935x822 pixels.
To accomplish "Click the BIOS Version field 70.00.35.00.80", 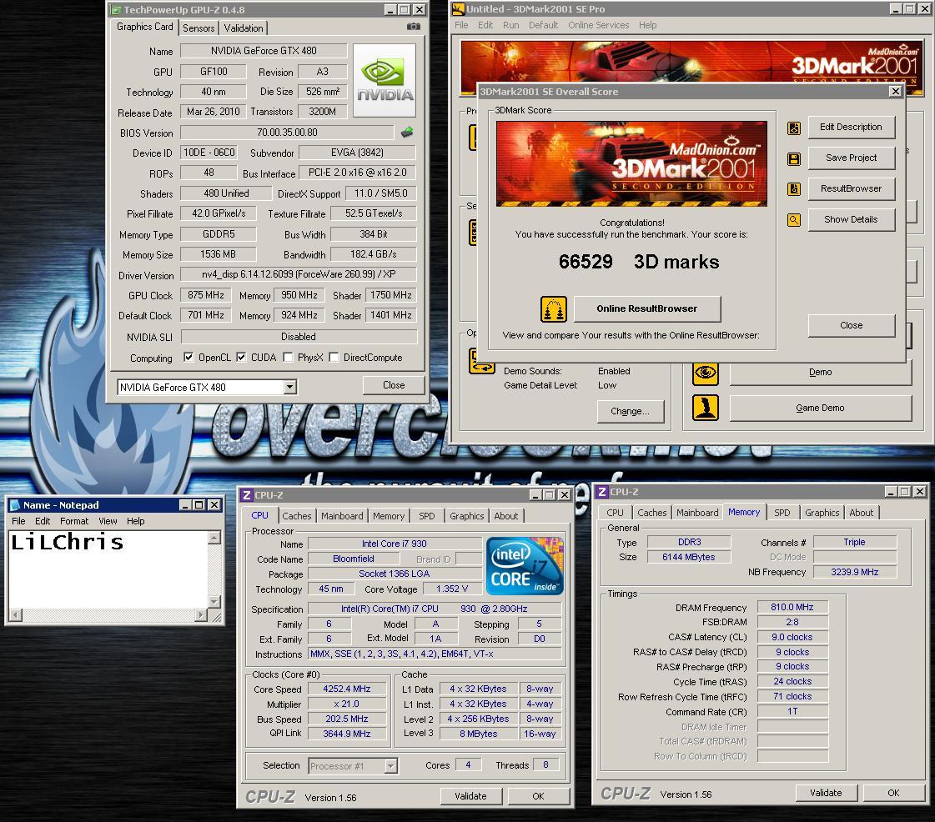I will [x=287, y=133].
